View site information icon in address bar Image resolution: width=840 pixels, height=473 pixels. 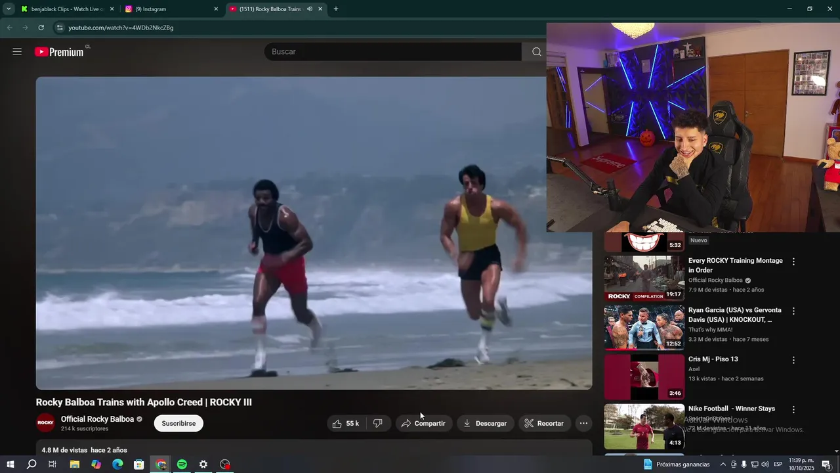click(60, 28)
